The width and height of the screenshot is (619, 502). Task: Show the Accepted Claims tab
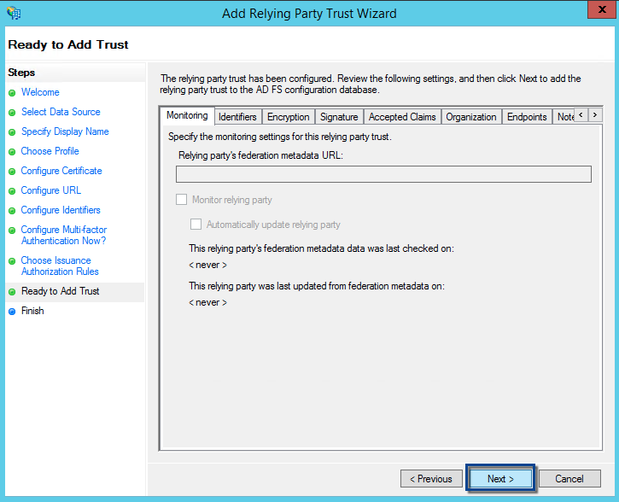pyautogui.click(x=402, y=117)
